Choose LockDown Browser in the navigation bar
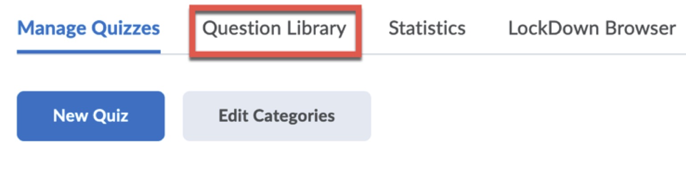686x180 pixels. coord(592,29)
